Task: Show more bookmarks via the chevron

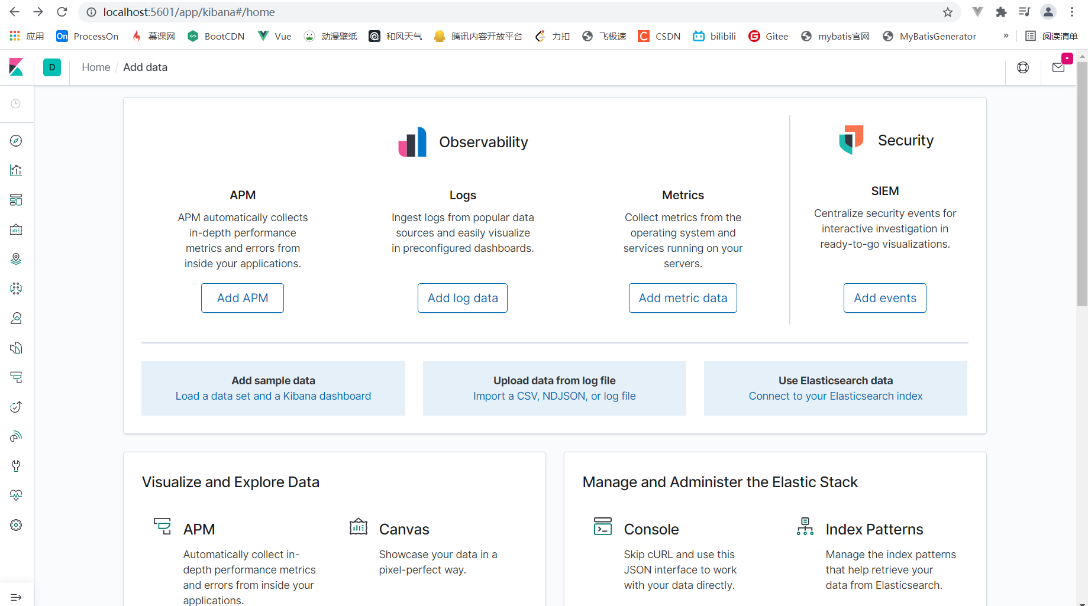Action: pos(1006,36)
